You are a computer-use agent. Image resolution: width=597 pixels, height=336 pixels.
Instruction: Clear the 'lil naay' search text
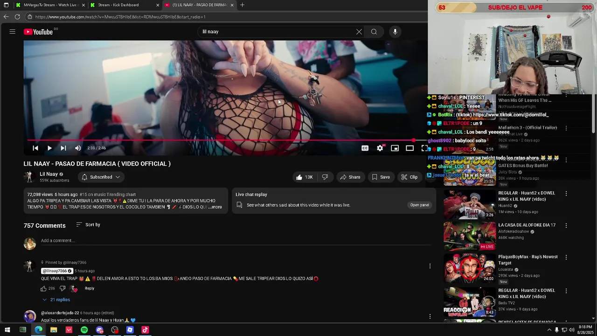pyautogui.click(x=359, y=32)
